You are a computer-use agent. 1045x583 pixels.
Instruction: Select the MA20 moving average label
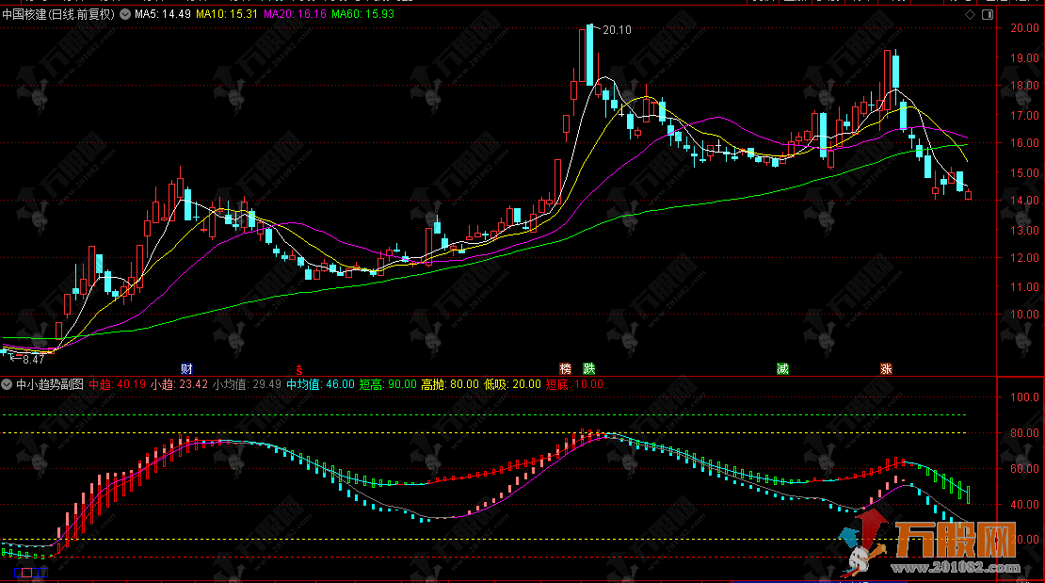pyautogui.click(x=295, y=15)
